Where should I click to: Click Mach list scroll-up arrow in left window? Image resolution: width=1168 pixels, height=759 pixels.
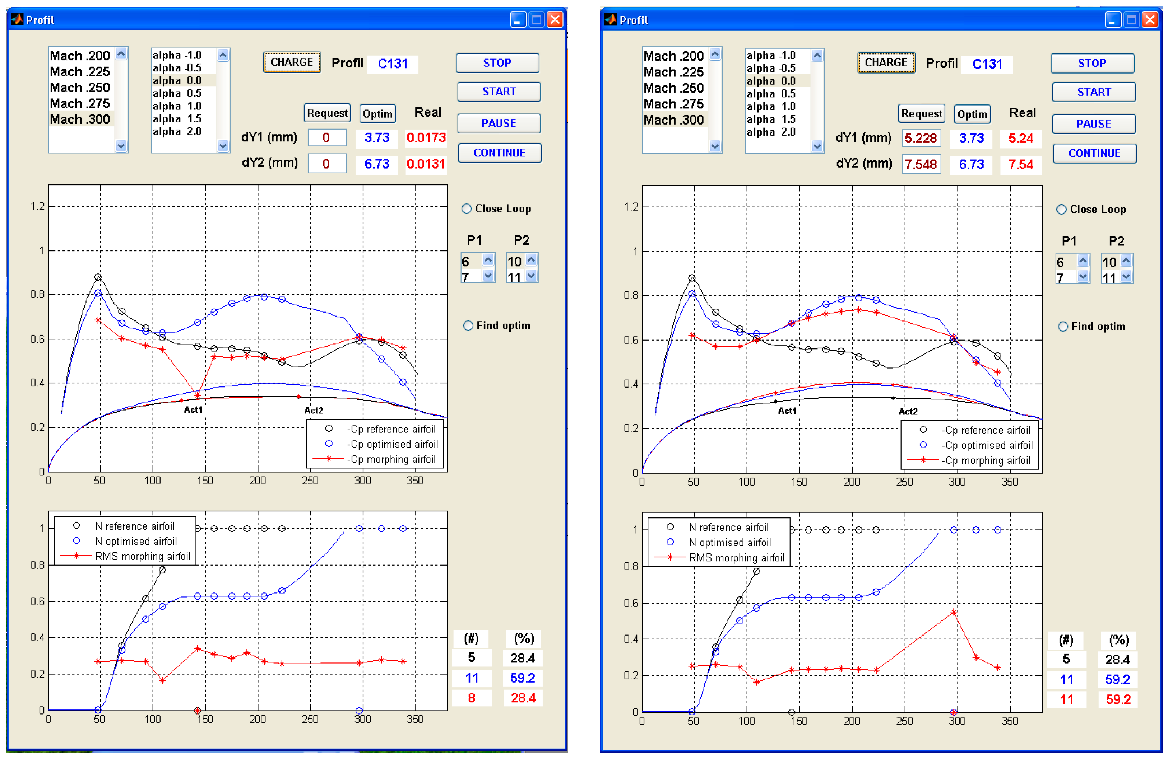(121, 53)
